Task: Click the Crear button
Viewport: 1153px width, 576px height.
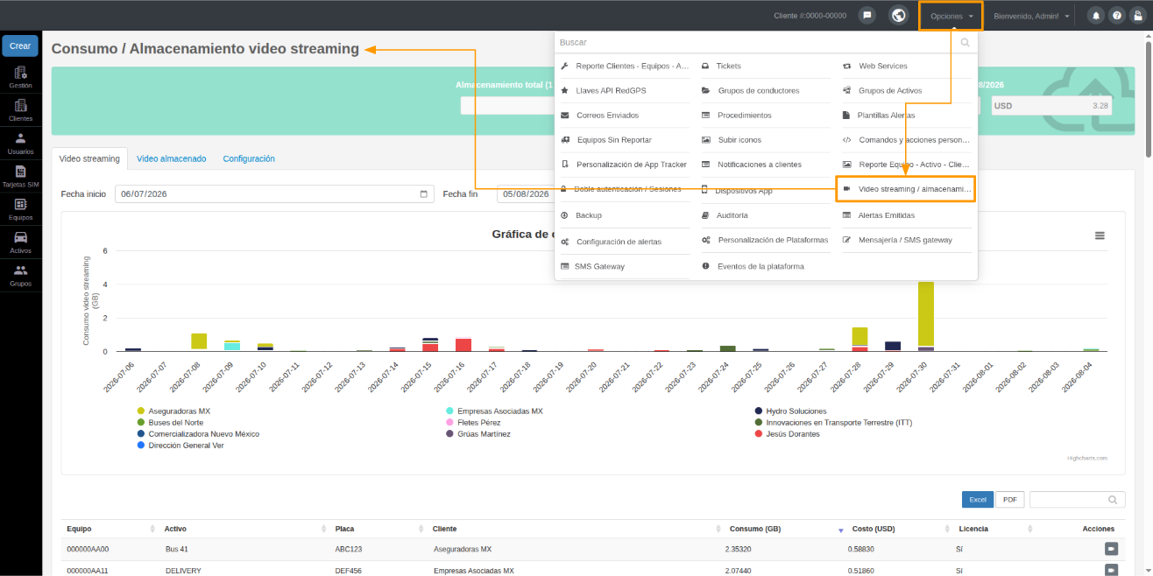Action: [x=20, y=46]
